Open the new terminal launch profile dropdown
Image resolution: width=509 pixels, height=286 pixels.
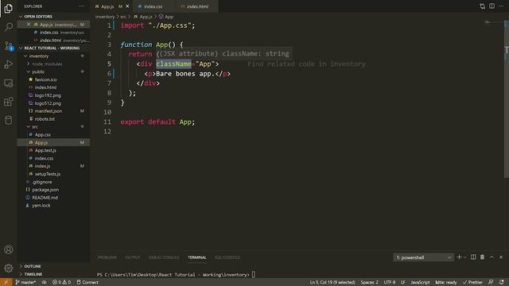(464, 257)
